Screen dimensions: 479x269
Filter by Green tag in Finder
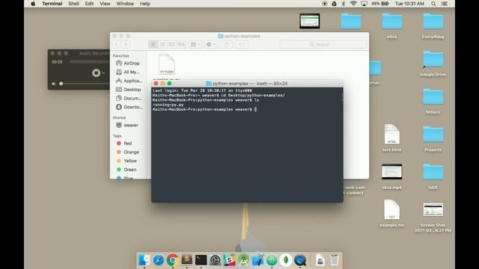point(126,170)
